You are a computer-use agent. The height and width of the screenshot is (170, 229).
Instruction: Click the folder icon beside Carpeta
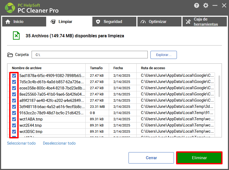tap(10, 55)
